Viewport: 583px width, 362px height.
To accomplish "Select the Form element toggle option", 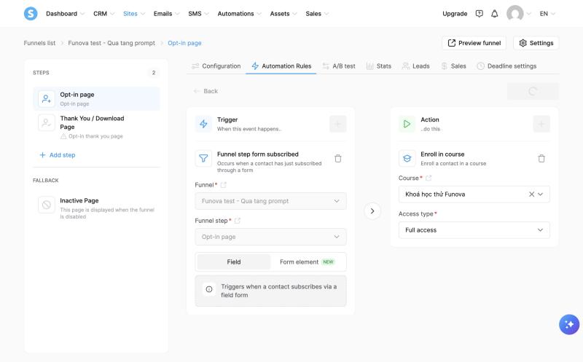I will click(308, 262).
